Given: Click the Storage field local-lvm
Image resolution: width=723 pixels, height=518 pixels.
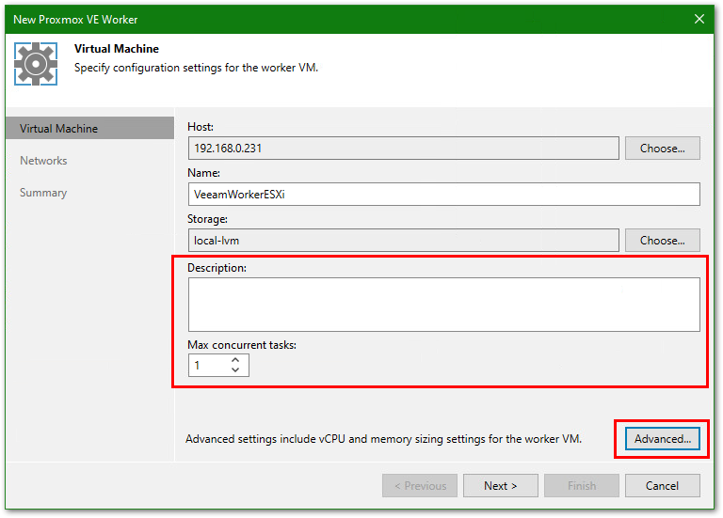Looking at the screenshot, I should pyautogui.click(x=403, y=241).
